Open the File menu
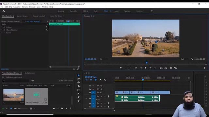The height and width of the screenshot is (117, 209). tap(2, 7)
